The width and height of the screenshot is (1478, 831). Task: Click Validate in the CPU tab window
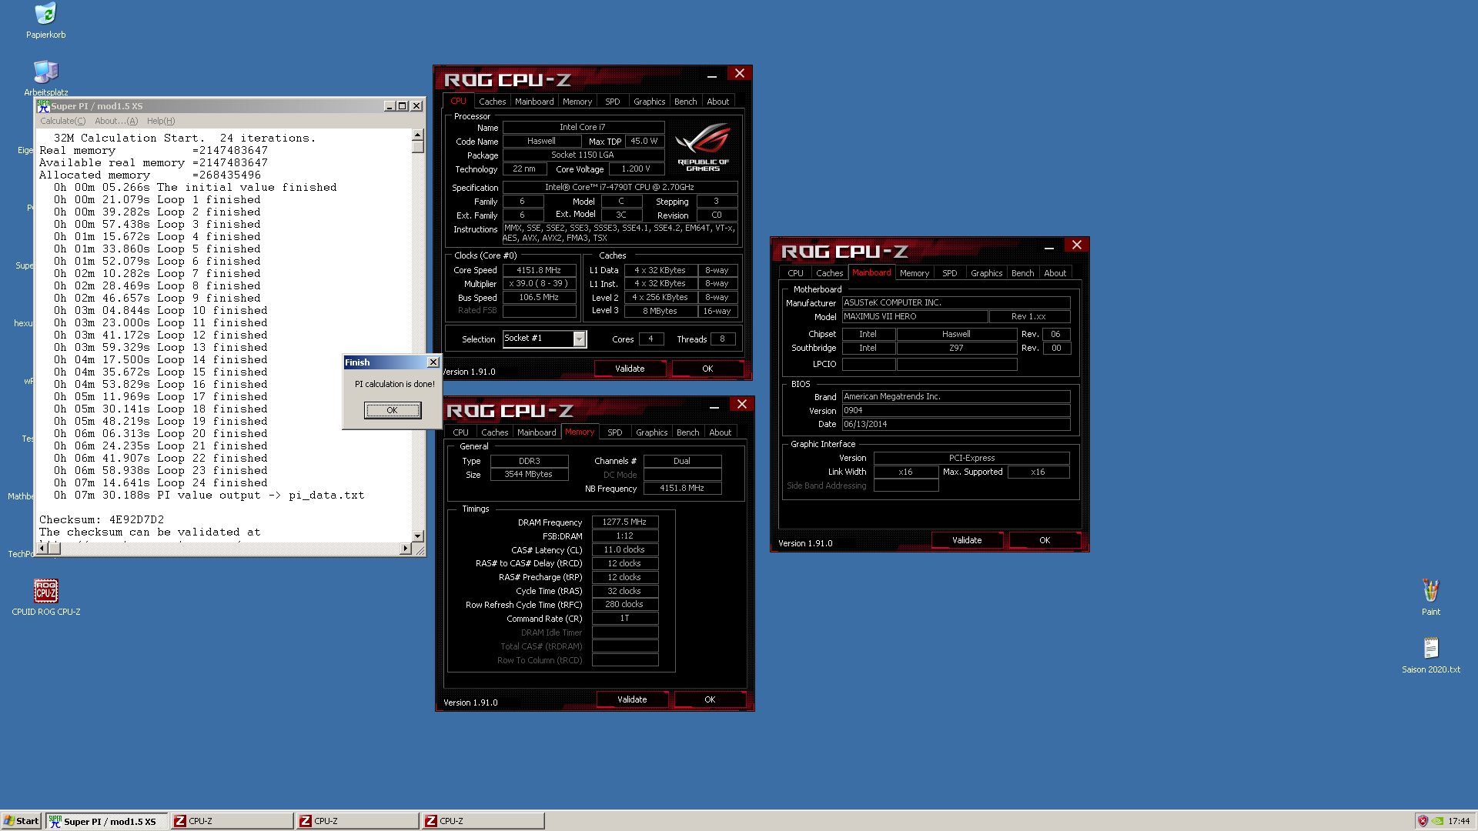pyautogui.click(x=630, y=369)
